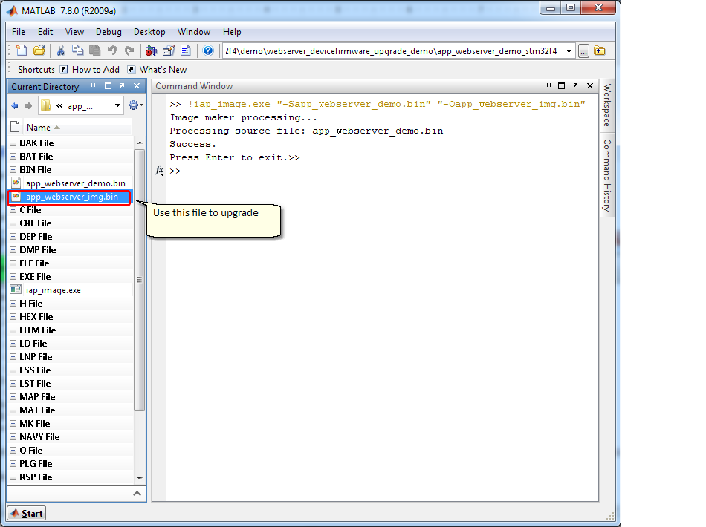Click the Cut scissors icon

click(x=60, y=50)
